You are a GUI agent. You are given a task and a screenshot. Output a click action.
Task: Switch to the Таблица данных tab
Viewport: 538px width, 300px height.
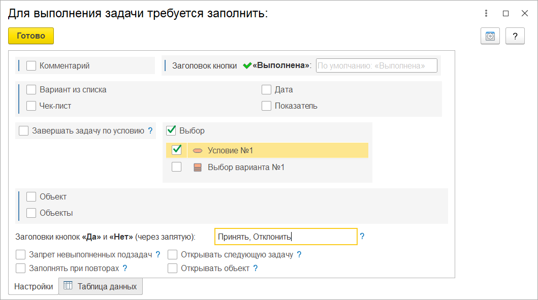(x=101, y=286)
